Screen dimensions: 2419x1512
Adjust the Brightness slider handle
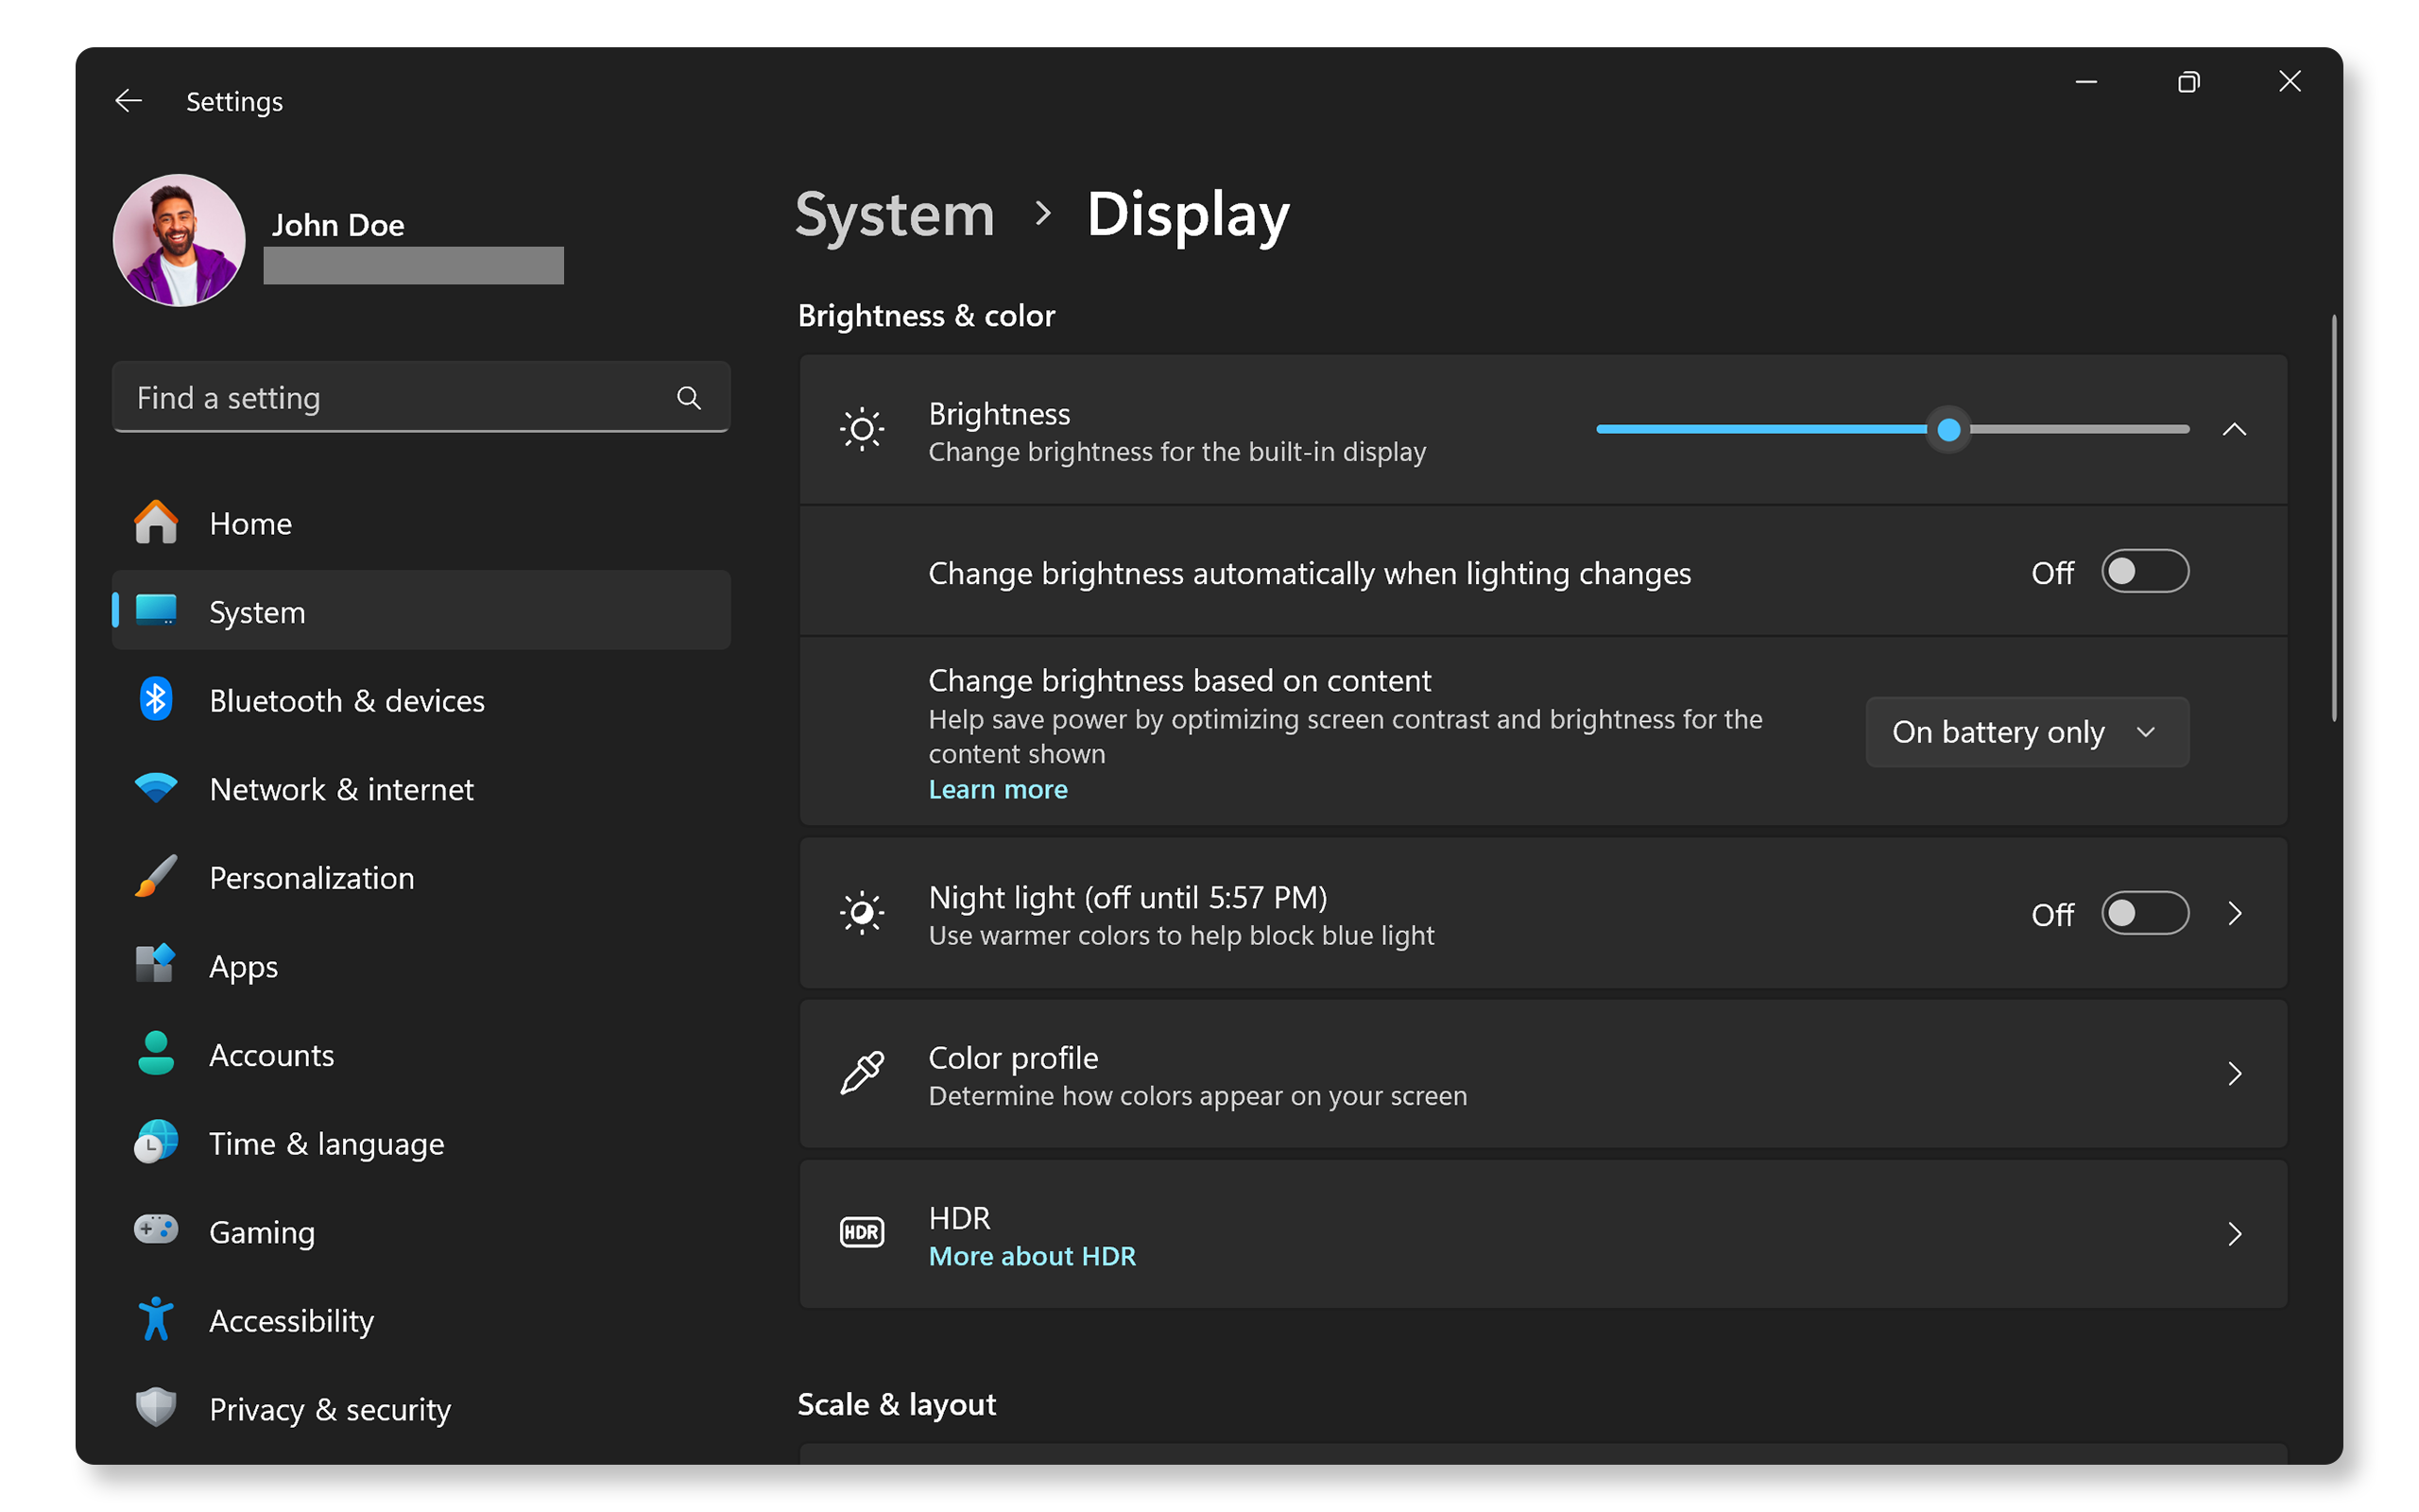(x=1949, y=429)
